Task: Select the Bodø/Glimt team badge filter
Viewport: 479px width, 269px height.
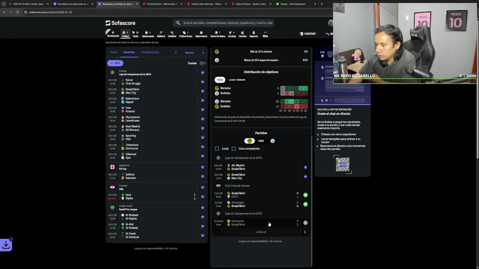Action: tap(250, 141)
